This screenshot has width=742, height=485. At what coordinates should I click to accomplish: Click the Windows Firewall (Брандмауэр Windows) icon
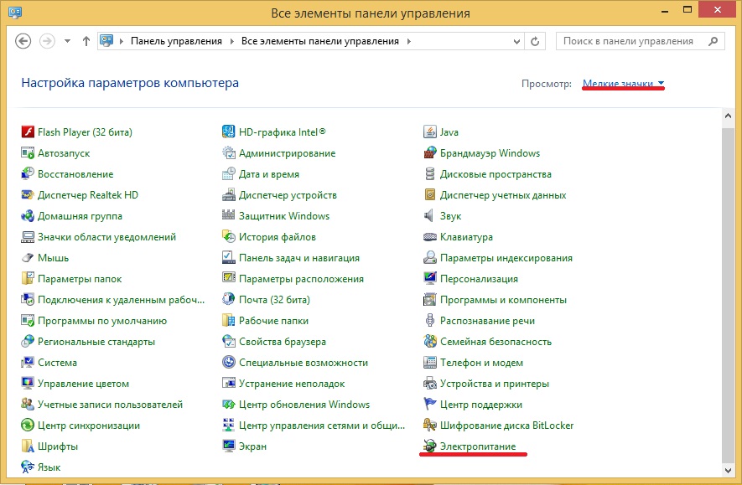pyautogui.click(x=430, y=153)
